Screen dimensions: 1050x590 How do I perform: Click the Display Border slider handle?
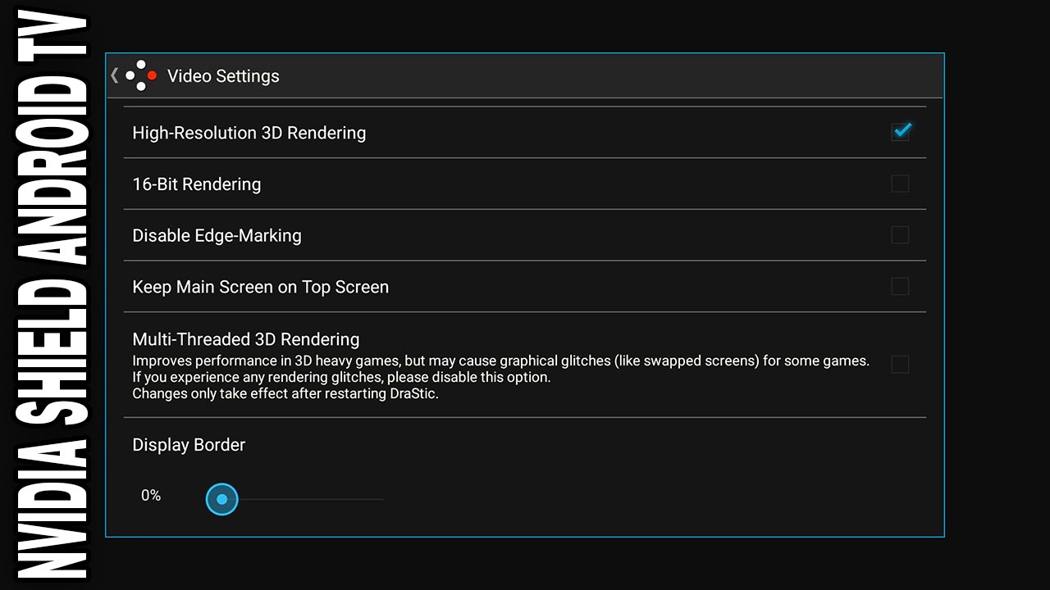coord(221,499)
